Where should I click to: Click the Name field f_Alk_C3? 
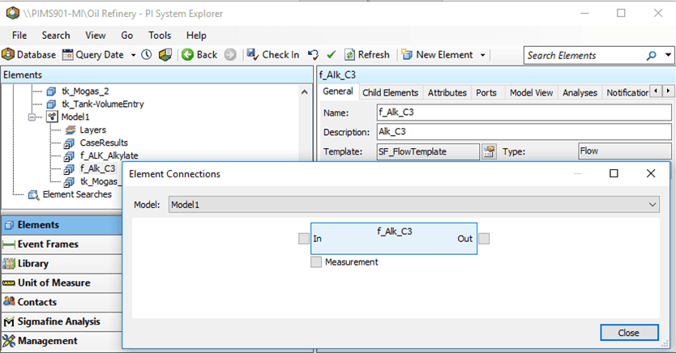click(524, 113)
